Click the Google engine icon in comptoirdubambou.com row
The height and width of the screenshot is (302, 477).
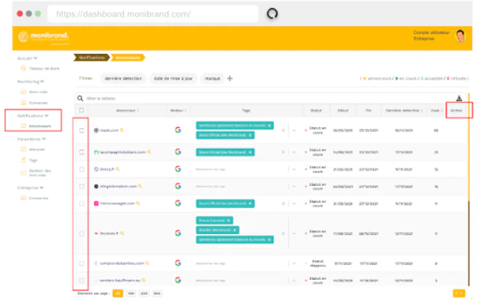[x=178, y=263]
